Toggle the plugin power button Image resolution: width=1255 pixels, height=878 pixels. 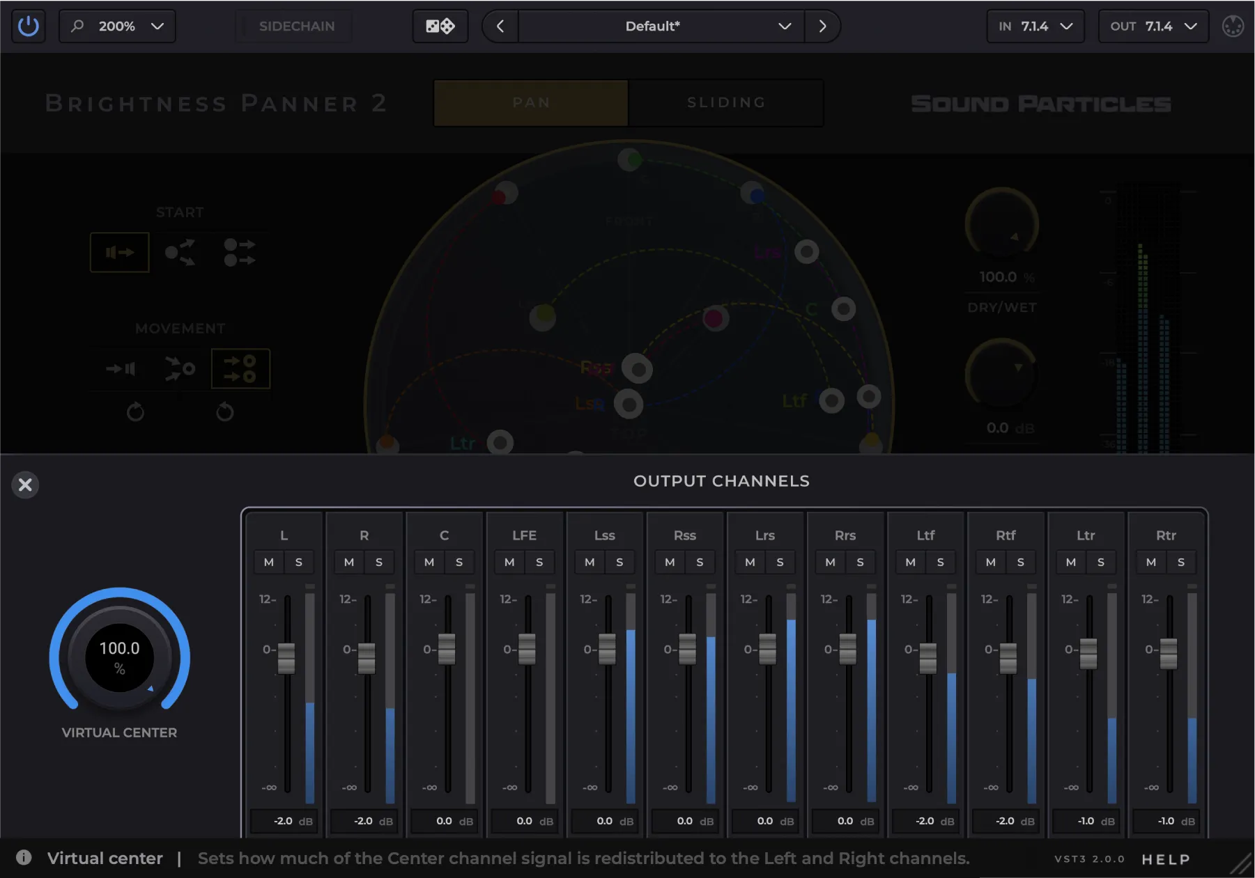pyautogui.click(x=29, y=26)
